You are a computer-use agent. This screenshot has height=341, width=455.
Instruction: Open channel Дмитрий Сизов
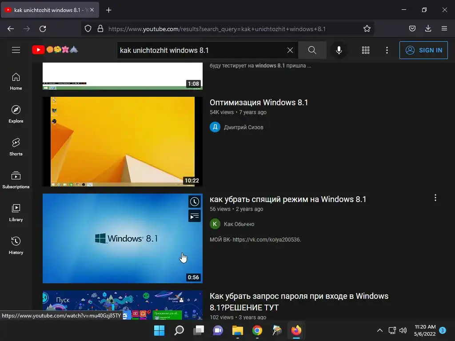pyautogui.click(x=243, y=127)
